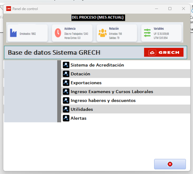The height and width of the screenshot is (174, 193).
Task: Click the green sliders Variables icon
Action: [147, 33]
